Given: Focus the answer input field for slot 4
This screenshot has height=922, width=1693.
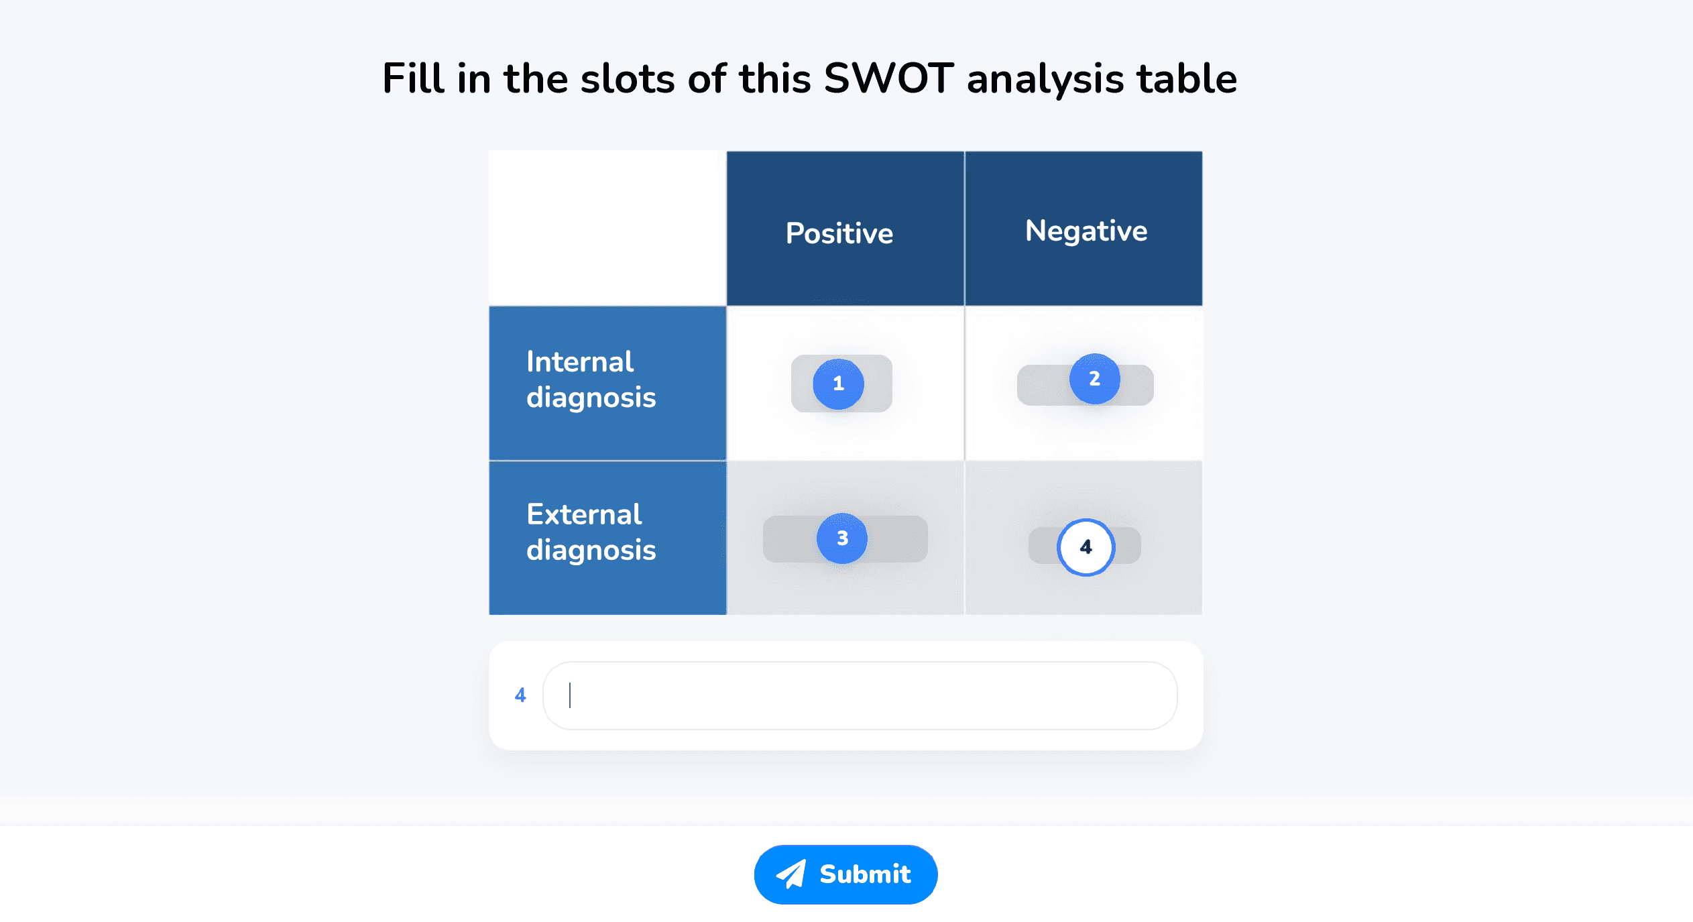Looking at the screenshot, I should point(860,695).
